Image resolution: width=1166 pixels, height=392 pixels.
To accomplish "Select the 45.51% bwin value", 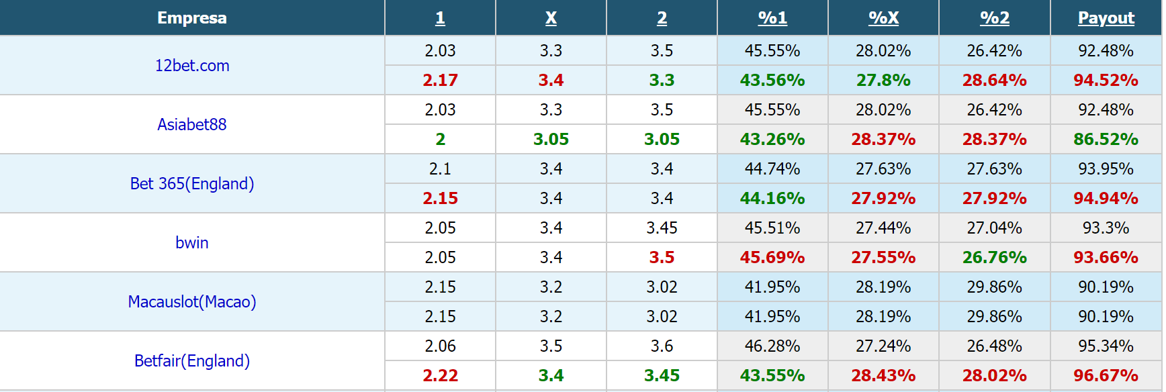I will (772, 228).
